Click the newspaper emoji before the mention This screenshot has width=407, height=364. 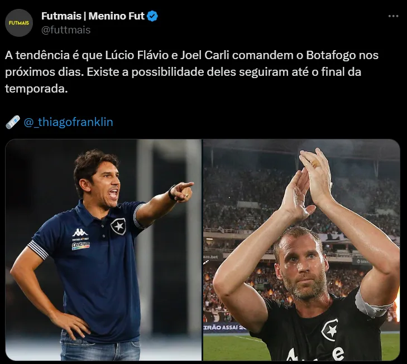[13, 122]
